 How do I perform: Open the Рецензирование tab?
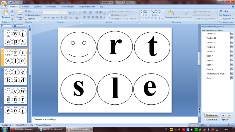coord(87,7)
